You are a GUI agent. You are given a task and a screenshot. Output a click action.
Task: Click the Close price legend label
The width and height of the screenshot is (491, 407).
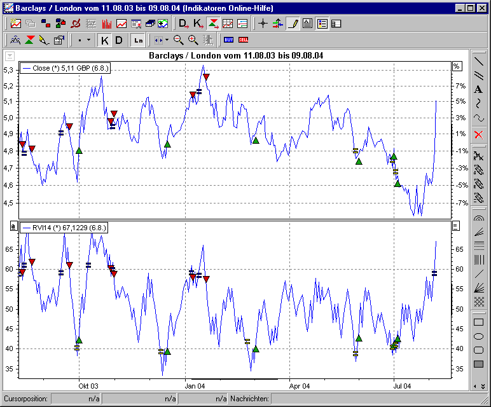click(65, 67)
